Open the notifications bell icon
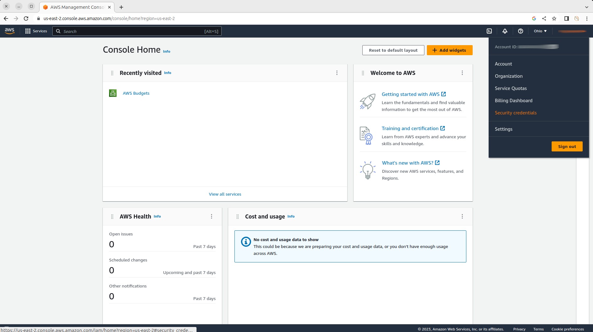 [x=505, y=31]
